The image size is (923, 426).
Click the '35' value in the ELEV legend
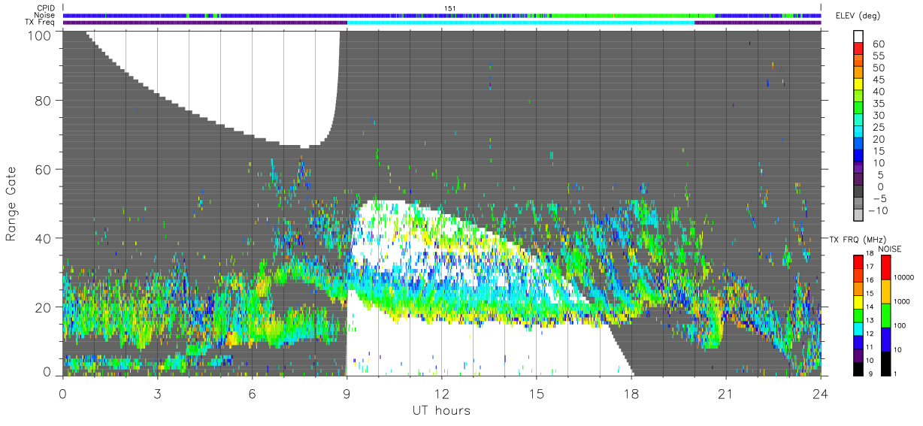877,104
